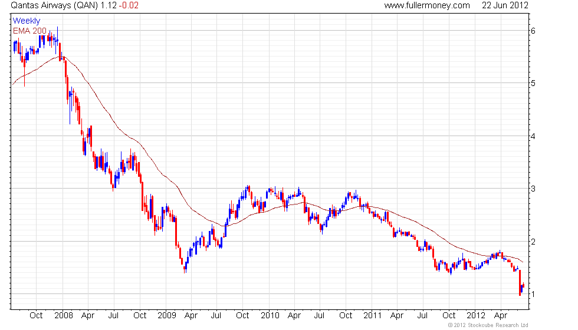The image size is (578, 330).
Task: Click the EMA 200 legend label
Action: tap(29, 31)
